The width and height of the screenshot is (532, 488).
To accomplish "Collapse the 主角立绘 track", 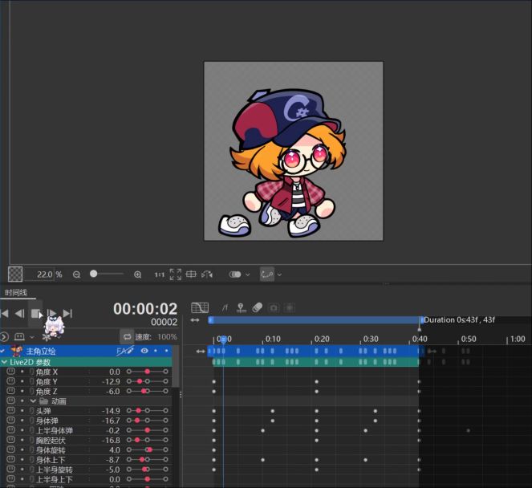I will coord(4,351).
